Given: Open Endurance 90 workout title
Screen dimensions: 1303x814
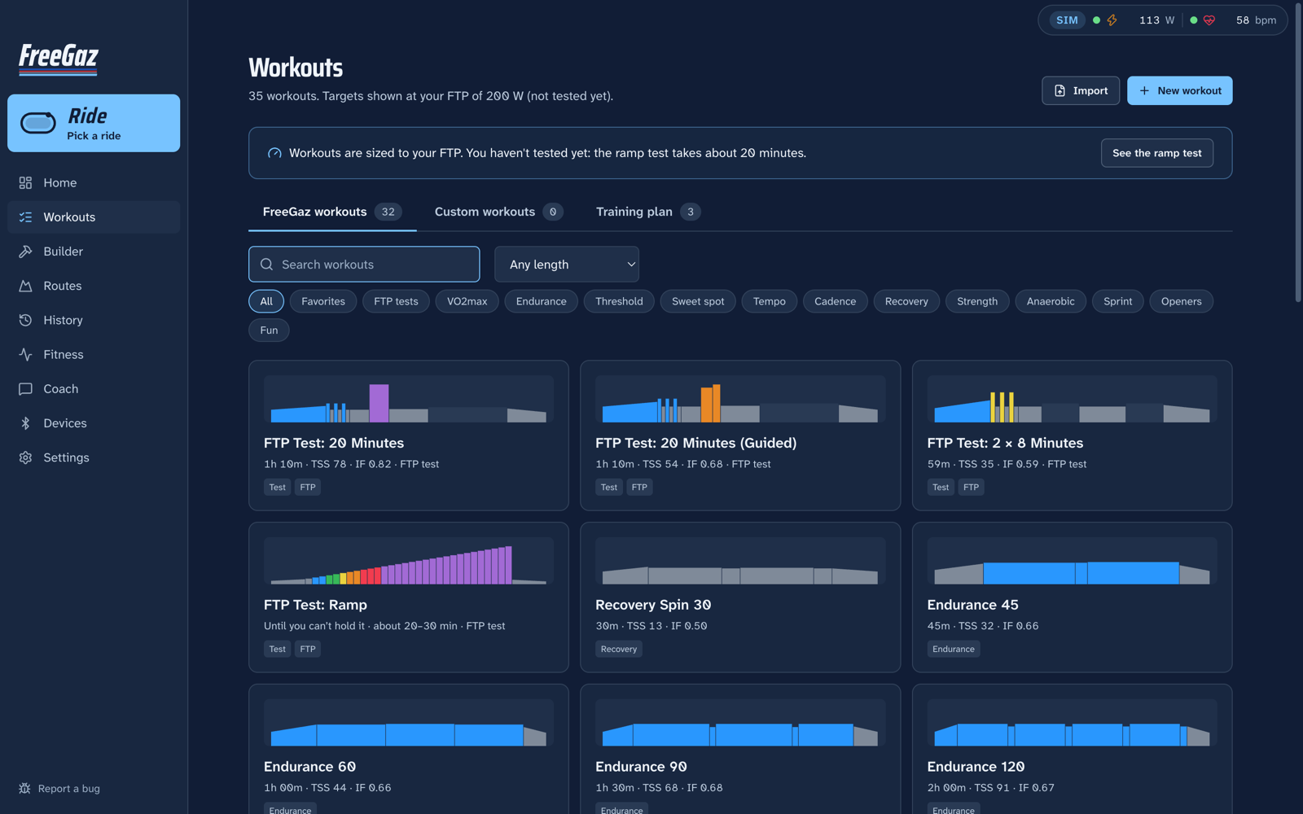Looking at the screenshot, I should pos(641,767).
